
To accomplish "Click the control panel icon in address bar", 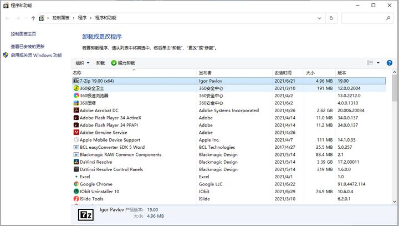I will pyautogui.click(x=41, y=18).
